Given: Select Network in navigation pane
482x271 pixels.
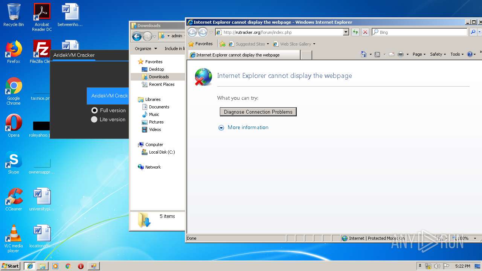Looking at the screenshot, I should [153, 167].
